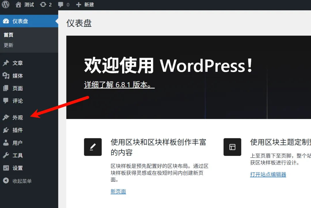The width and height of the screenshot is (311, 208).
Task: Click the wrench icon beside 工具
Action: click(x=6, y=155)
